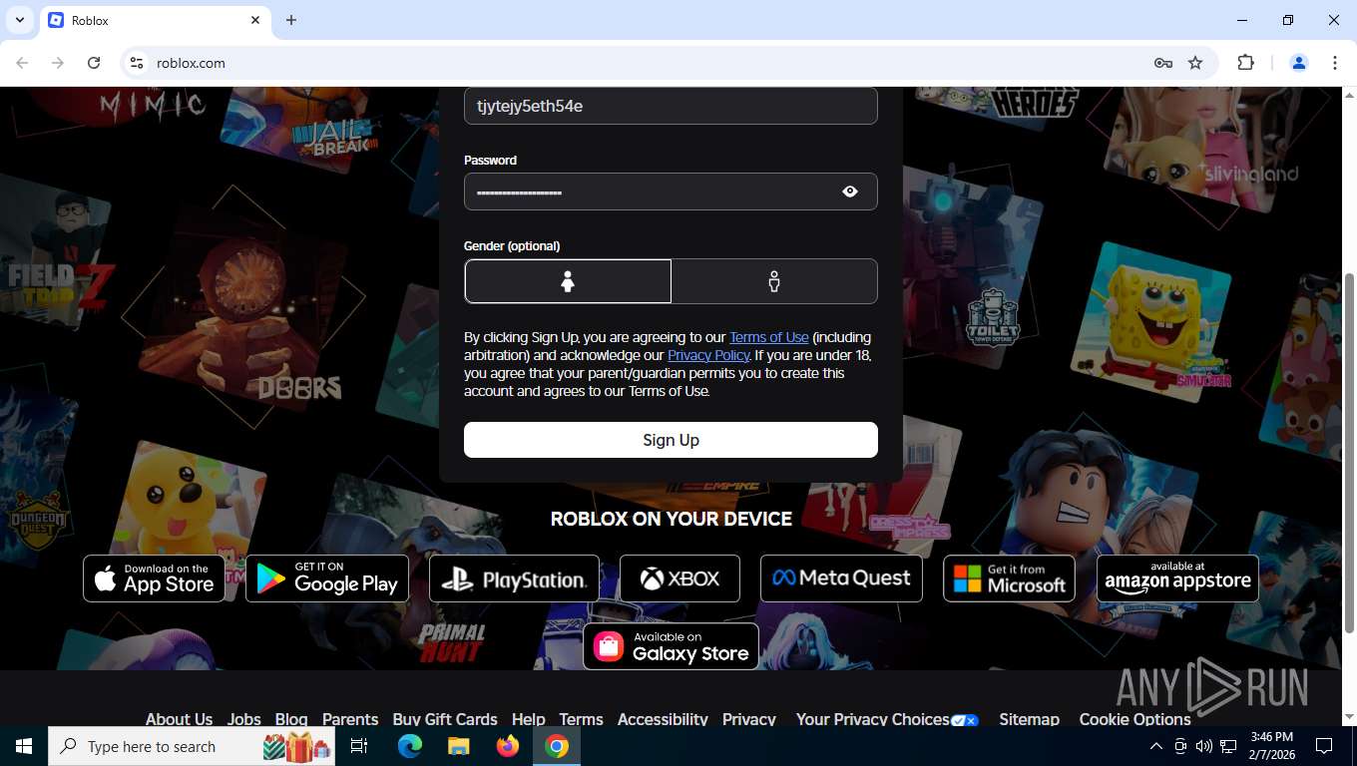Screen dimensions: 1357x766
Task: Show hidden system tray icons
Action: pyautogui.click(x=1156, y=746)
